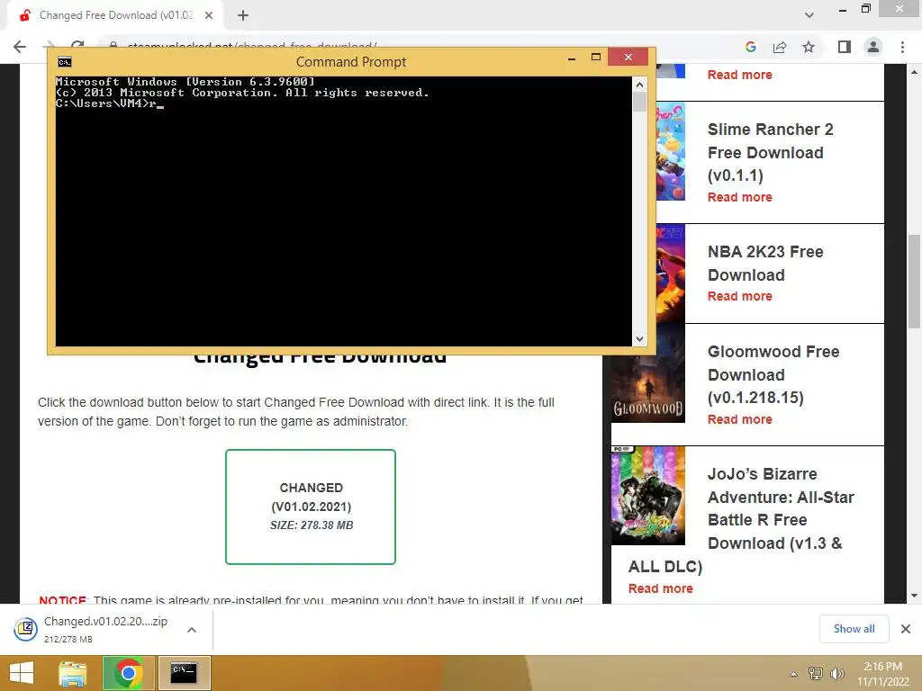
Task: Toggle Chrome side panel icon
Action: (x=845, y=47)
